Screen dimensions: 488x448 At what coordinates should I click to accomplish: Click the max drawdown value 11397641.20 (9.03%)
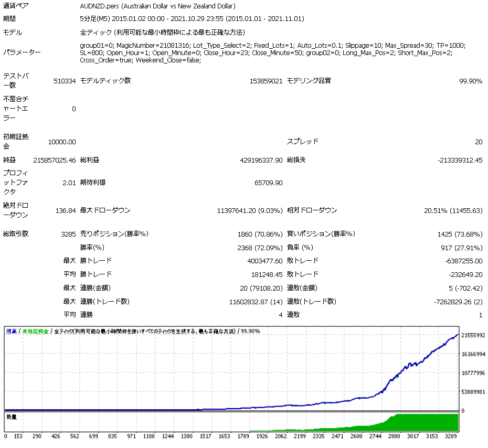(250, 210)
